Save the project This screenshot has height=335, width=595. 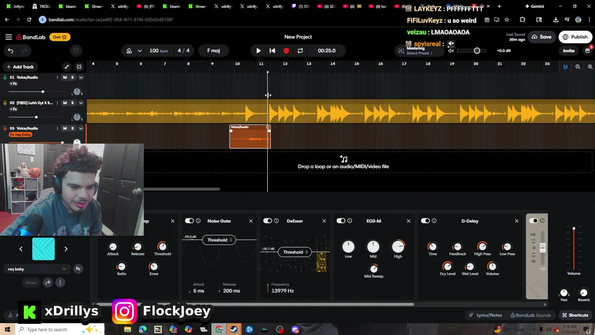click(542, 37)
